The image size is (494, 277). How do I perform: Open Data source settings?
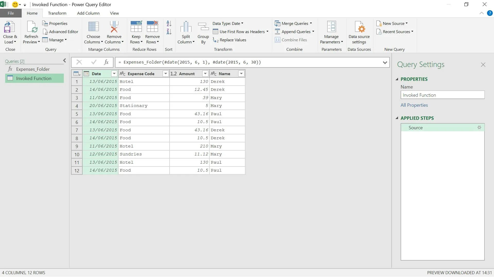(x=359, y=28)
